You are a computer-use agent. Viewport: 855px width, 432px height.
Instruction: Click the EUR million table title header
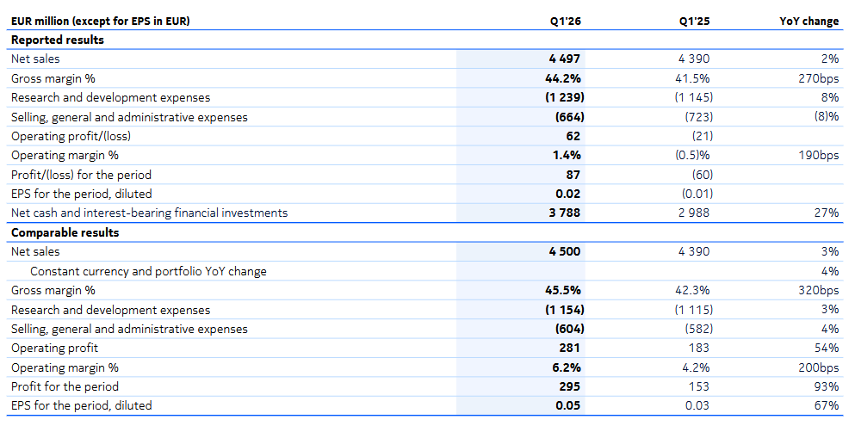(x=100, y=21)
